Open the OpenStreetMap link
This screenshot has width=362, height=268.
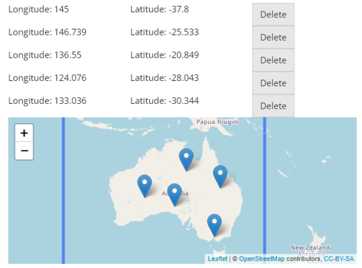262,259
